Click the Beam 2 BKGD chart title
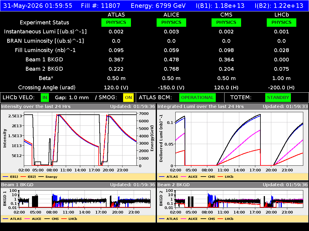Image resolution: width=309 pixels, height=231 pixels. tap(174, 185)
